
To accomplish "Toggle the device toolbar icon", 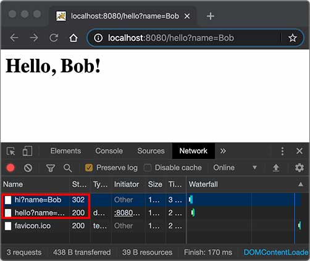I will [x=27, y=151].
